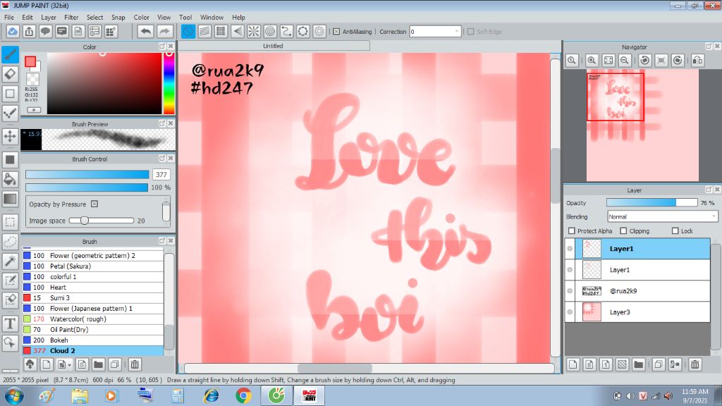Viewport: 722px width, 406px height.
Task: Open the Layer menu
Action: [x=49, y=18]
